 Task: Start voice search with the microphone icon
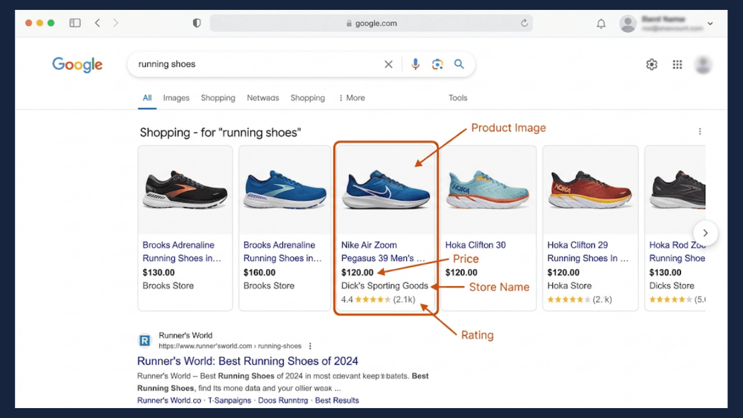415,64
